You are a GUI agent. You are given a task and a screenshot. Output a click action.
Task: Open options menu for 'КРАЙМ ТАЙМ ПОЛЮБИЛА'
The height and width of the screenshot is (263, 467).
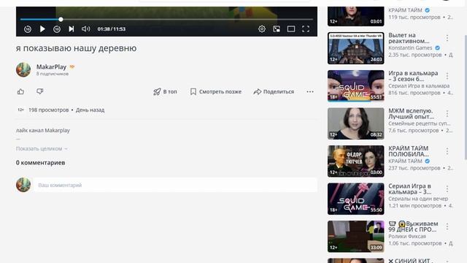pos(447,151)
